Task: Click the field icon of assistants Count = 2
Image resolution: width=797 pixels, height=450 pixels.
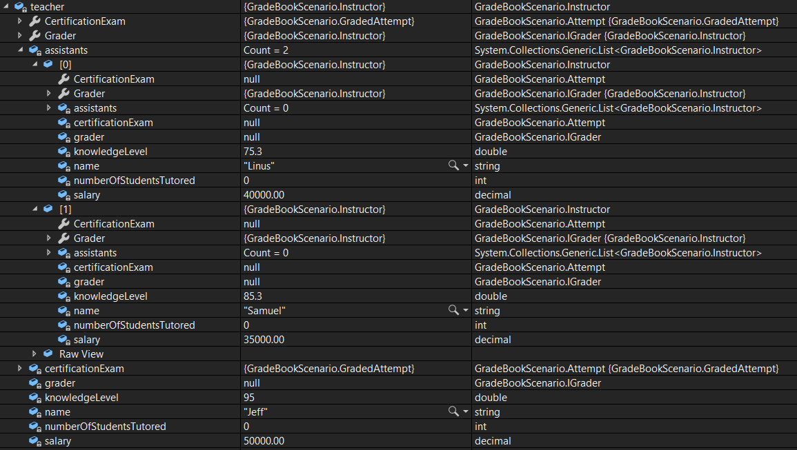Action: [35, 50]
